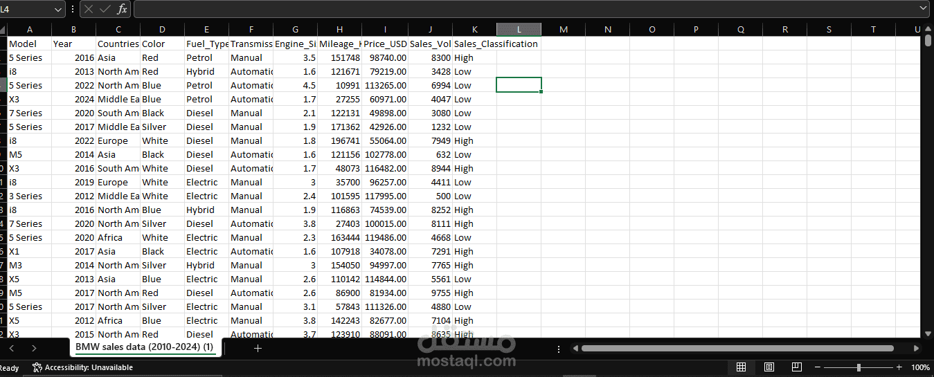Viewport: 934px width, 377px height.
Task: Go to the next sheet tab arrow
Action: (x=34, y=349)
